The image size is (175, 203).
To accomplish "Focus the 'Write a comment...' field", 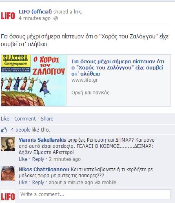I will point(95,194).
